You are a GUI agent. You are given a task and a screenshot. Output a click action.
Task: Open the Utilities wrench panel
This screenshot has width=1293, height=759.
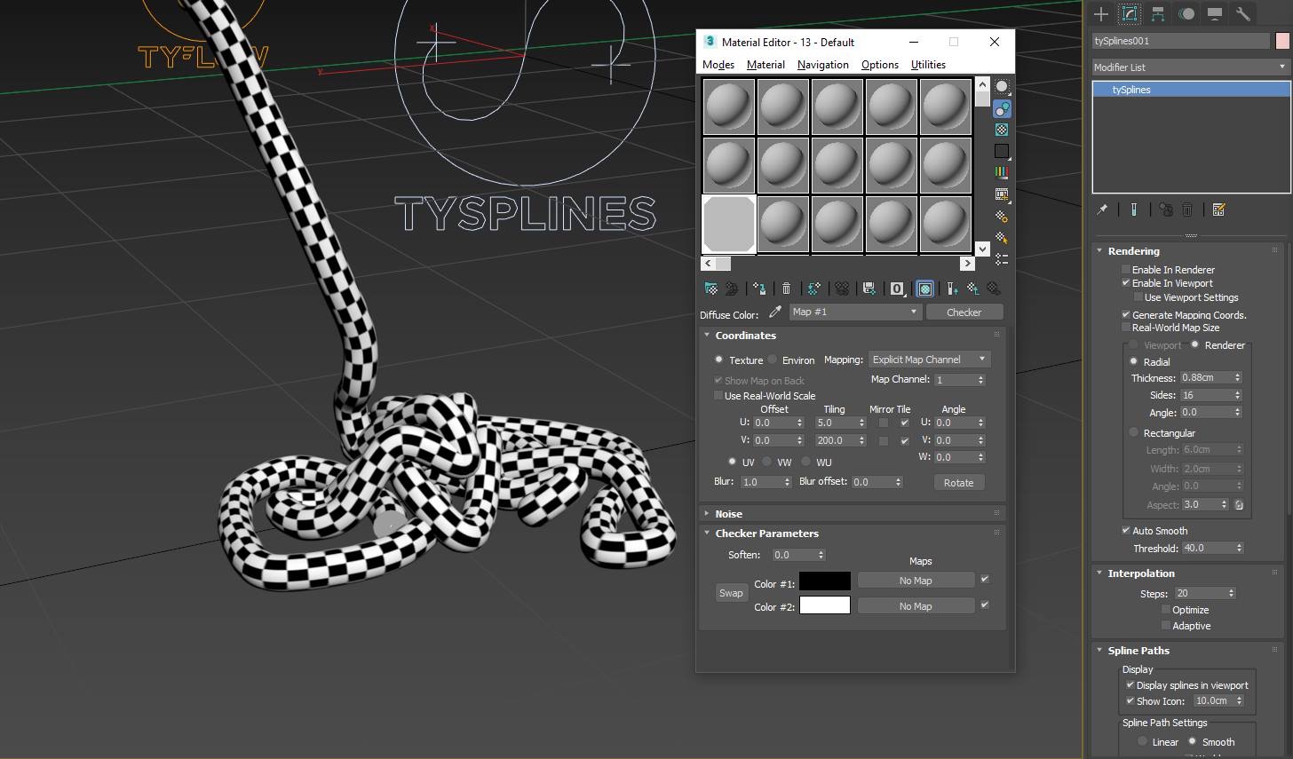(x=1243, y=13)
